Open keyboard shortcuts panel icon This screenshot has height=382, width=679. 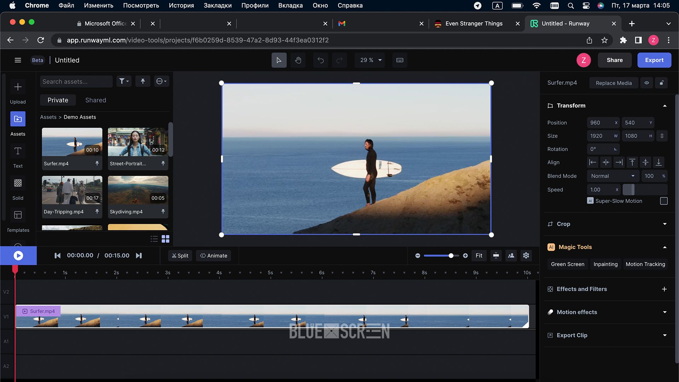pos(400,60)
